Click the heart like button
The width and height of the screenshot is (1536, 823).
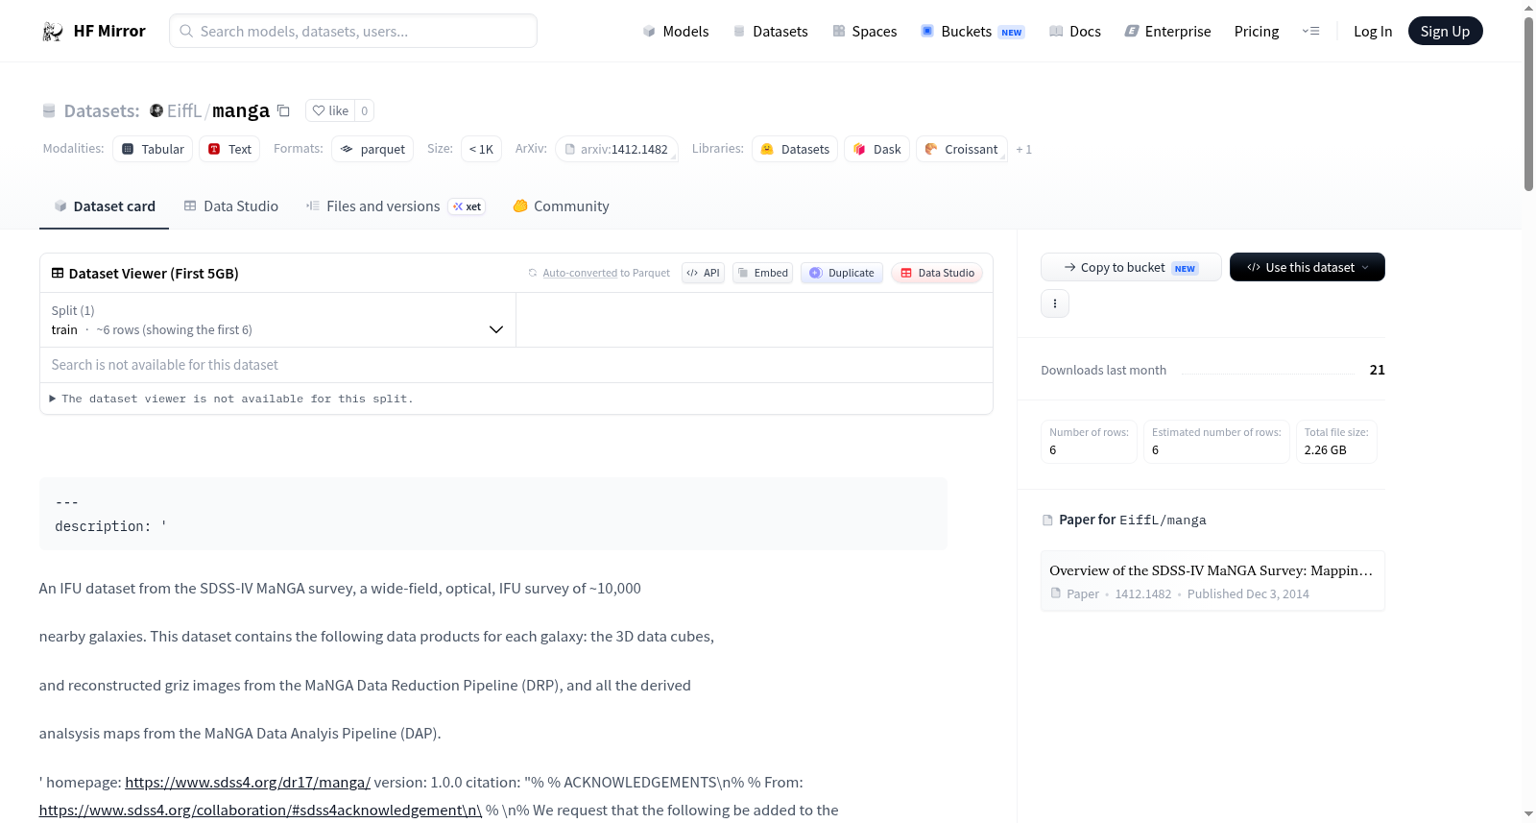[x=330, y=110]
